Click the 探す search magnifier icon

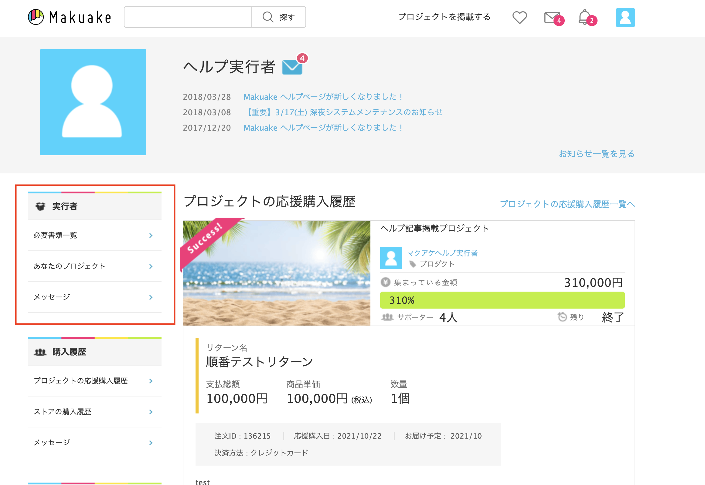point(268,17)
